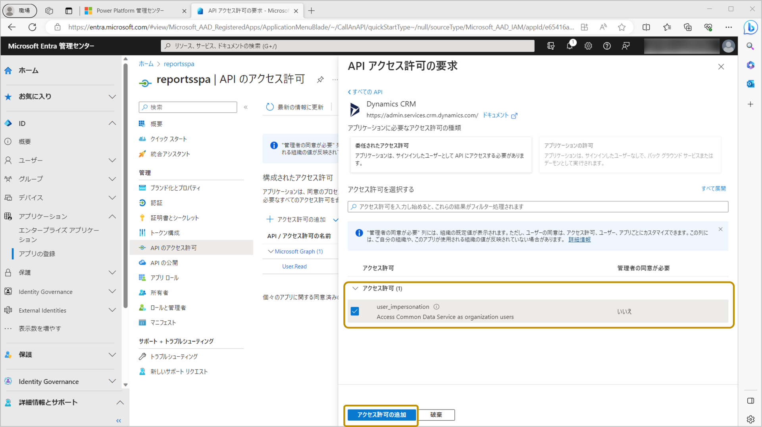Collapse the Entra left navigation pane
Image resolution: width=762 pixels, height=427 pixels.
click(x=118, y=421)
